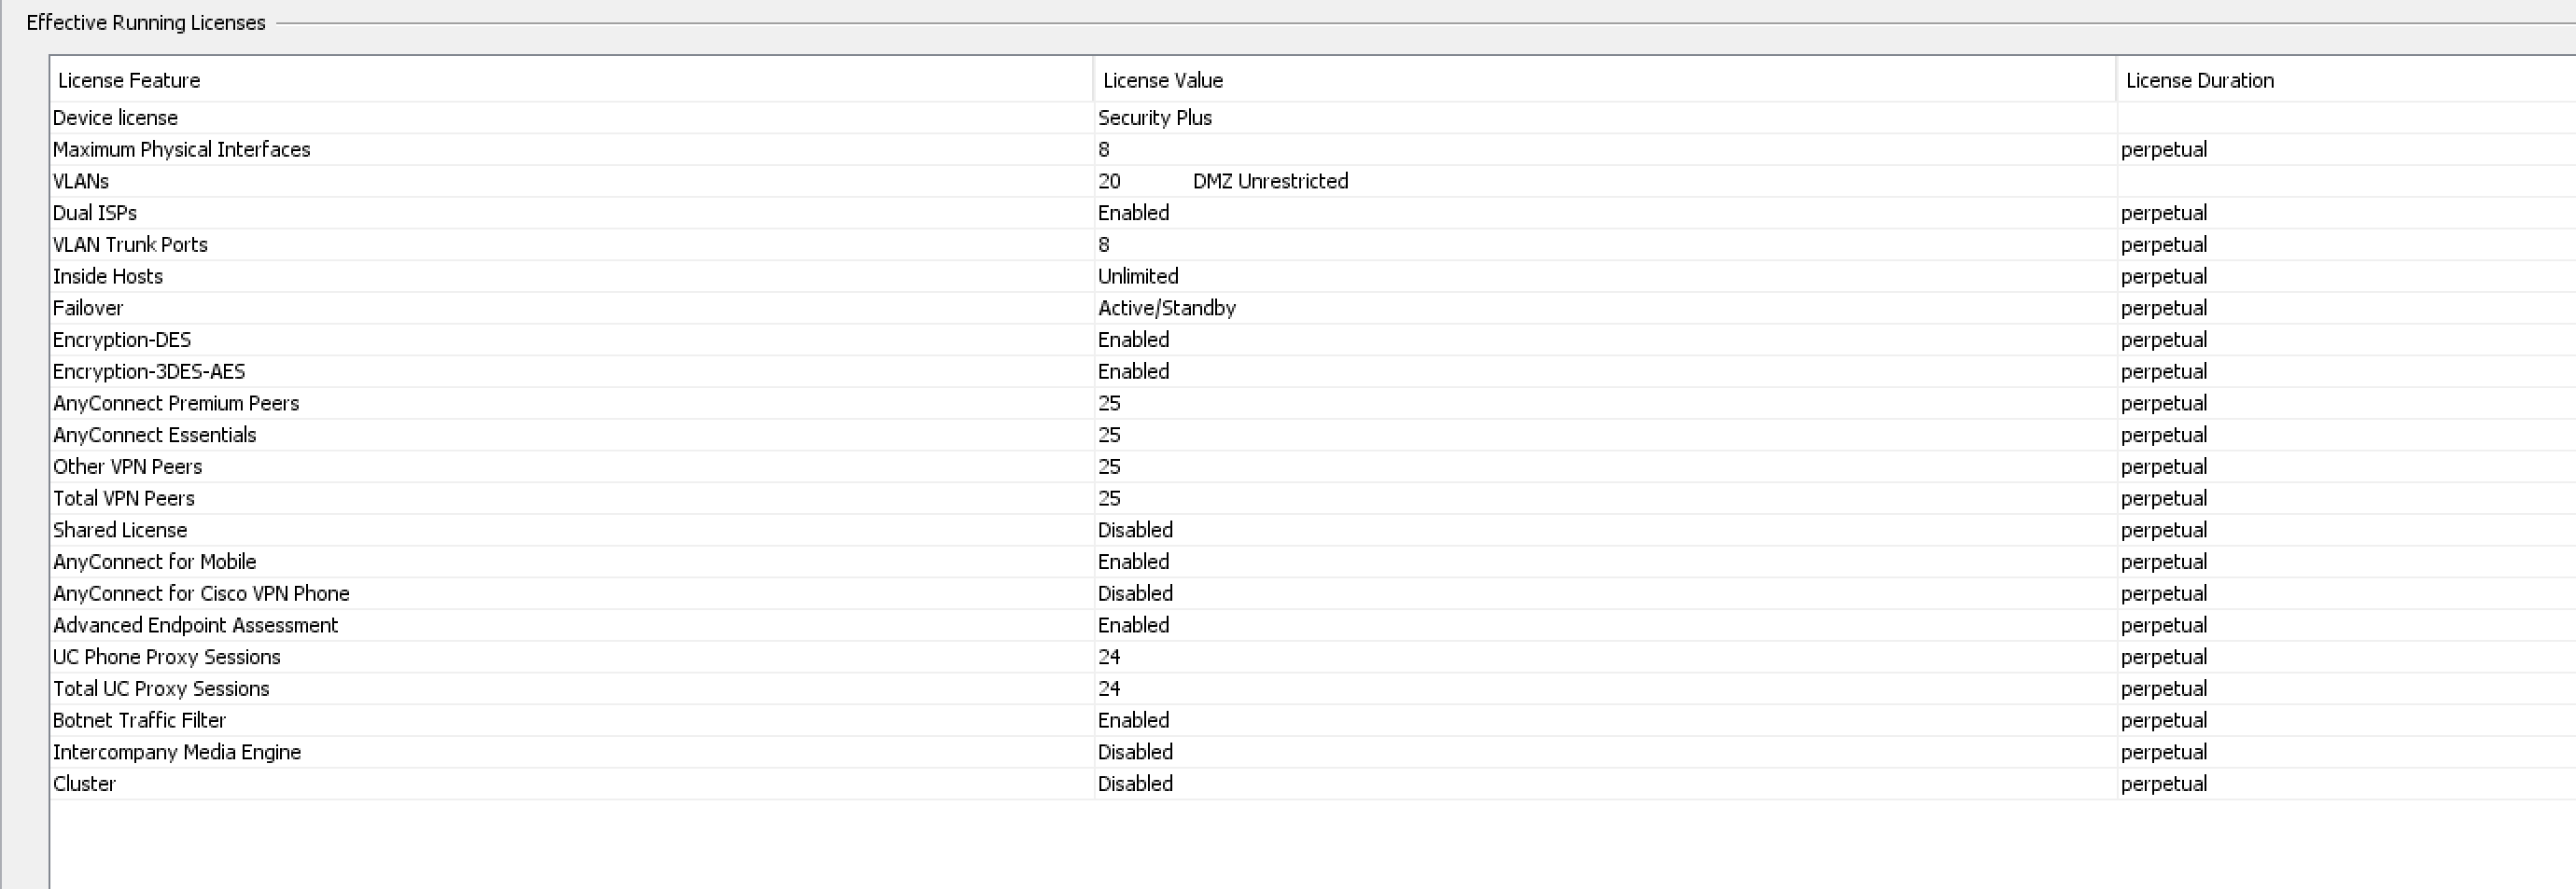This screenshot has height=889, width=2576.
Task: Click the License Duration column header
Action: [2346, 80]
